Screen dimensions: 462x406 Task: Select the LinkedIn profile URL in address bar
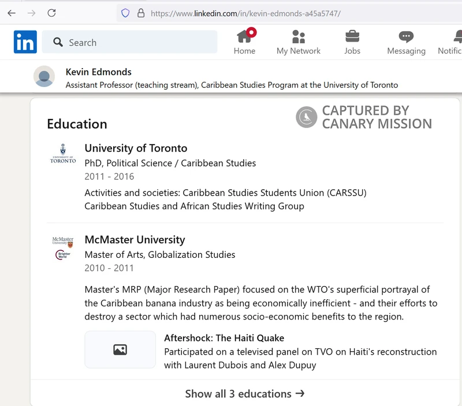point(246,13)
